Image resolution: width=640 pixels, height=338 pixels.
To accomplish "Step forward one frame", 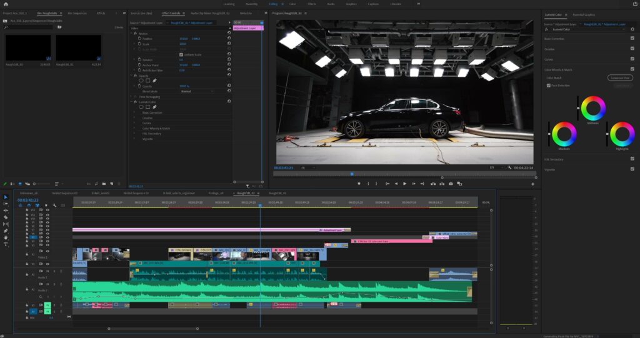I will 414,184.
